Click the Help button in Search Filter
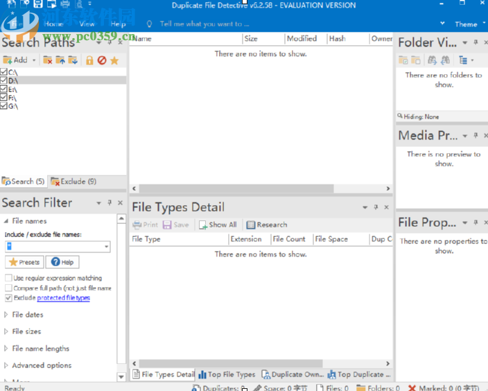Image resolution: width=488 pixels, height=391 pixels. coord(62,262)
